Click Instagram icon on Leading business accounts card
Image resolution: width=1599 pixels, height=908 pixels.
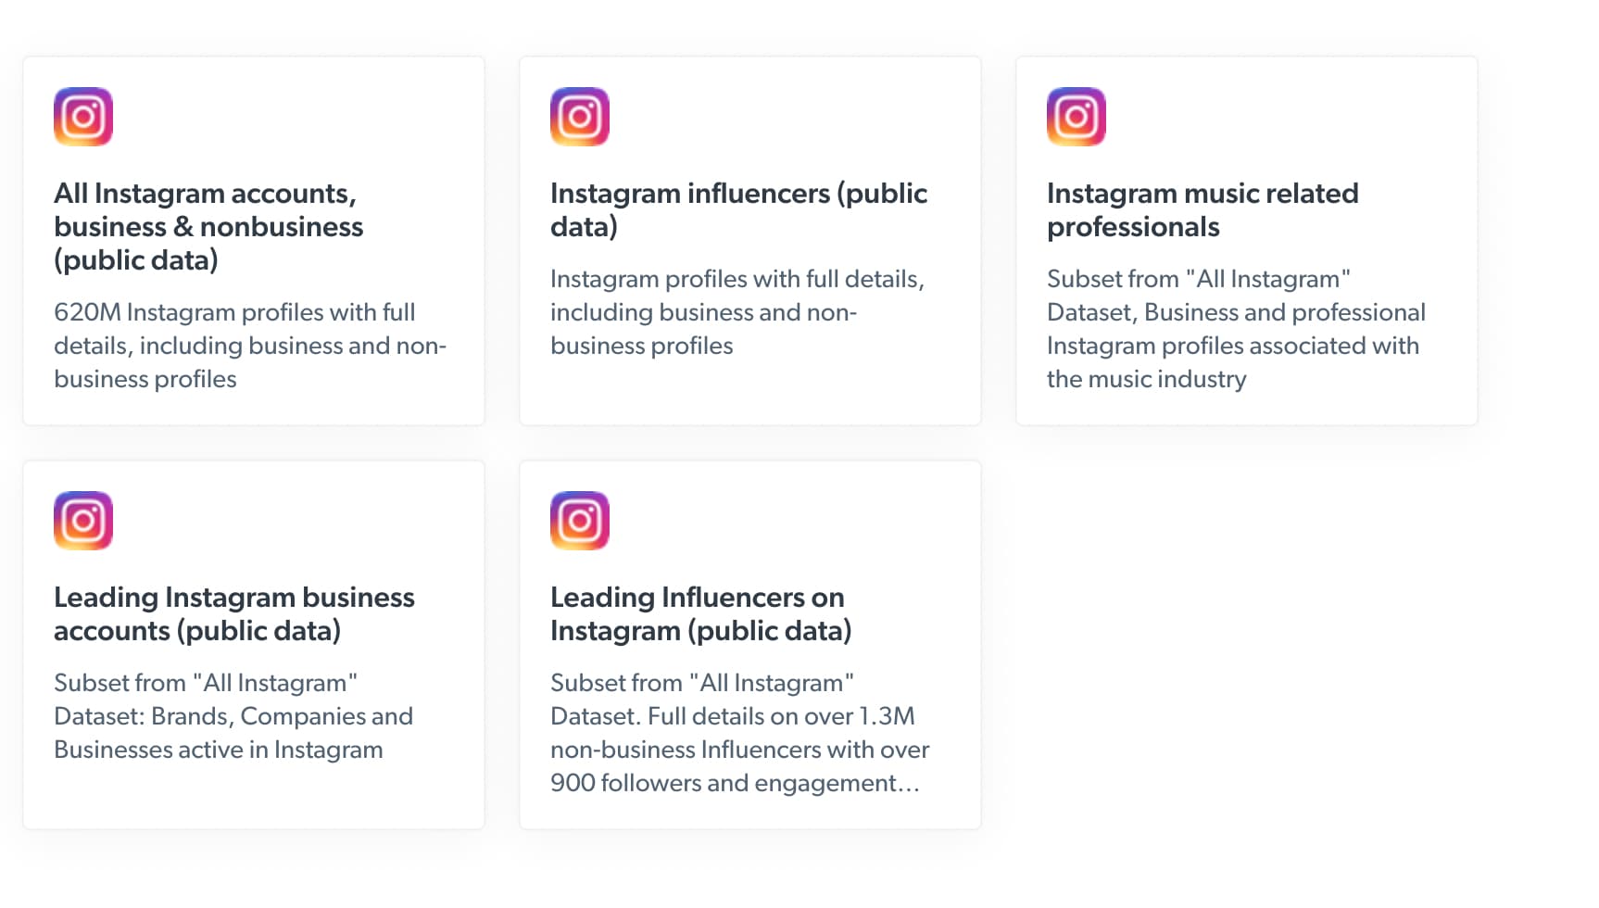pyautogui.click(x=83, y=521)
